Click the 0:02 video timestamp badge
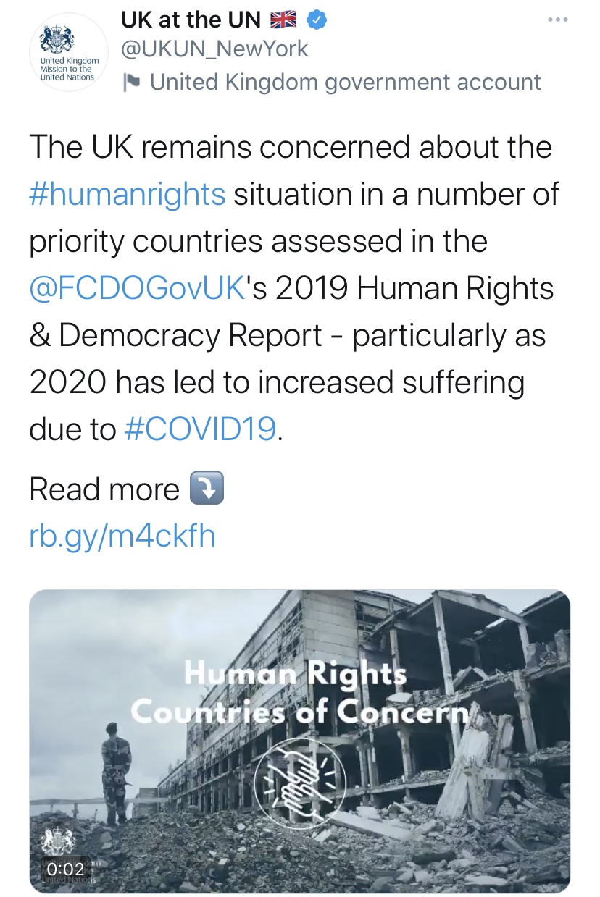This screenshot has height=897, width=600. [65, 868]
